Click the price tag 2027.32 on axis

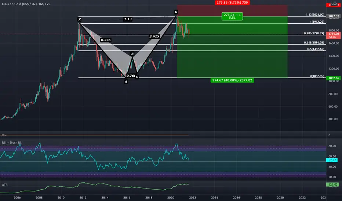click(334, 16)
